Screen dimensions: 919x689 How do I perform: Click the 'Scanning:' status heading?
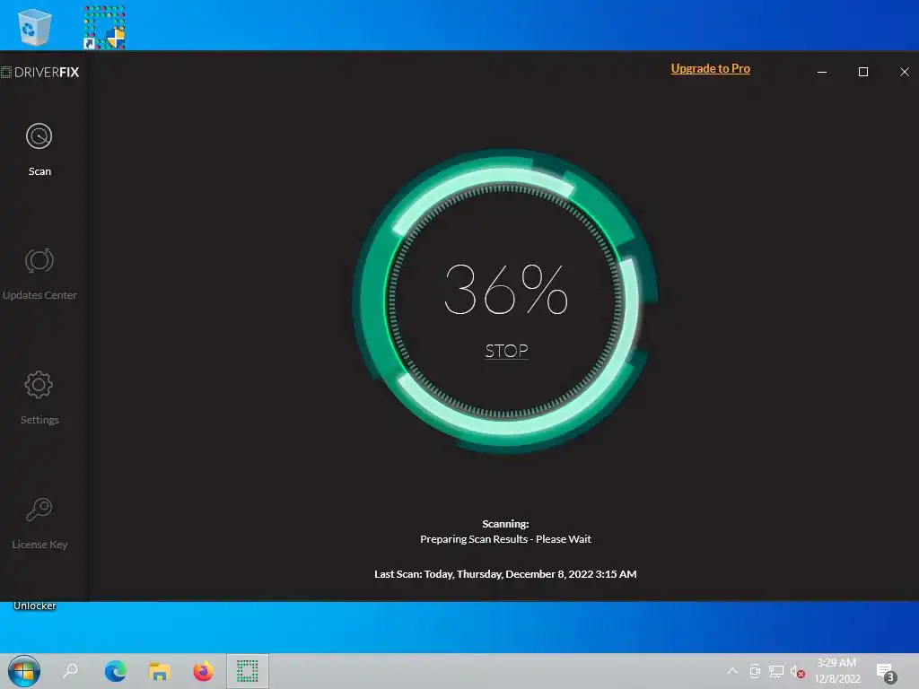505,524
